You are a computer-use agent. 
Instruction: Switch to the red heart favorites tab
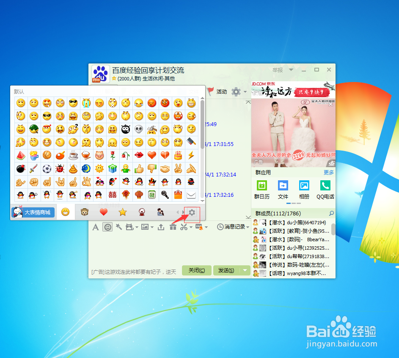click(104, 212)
